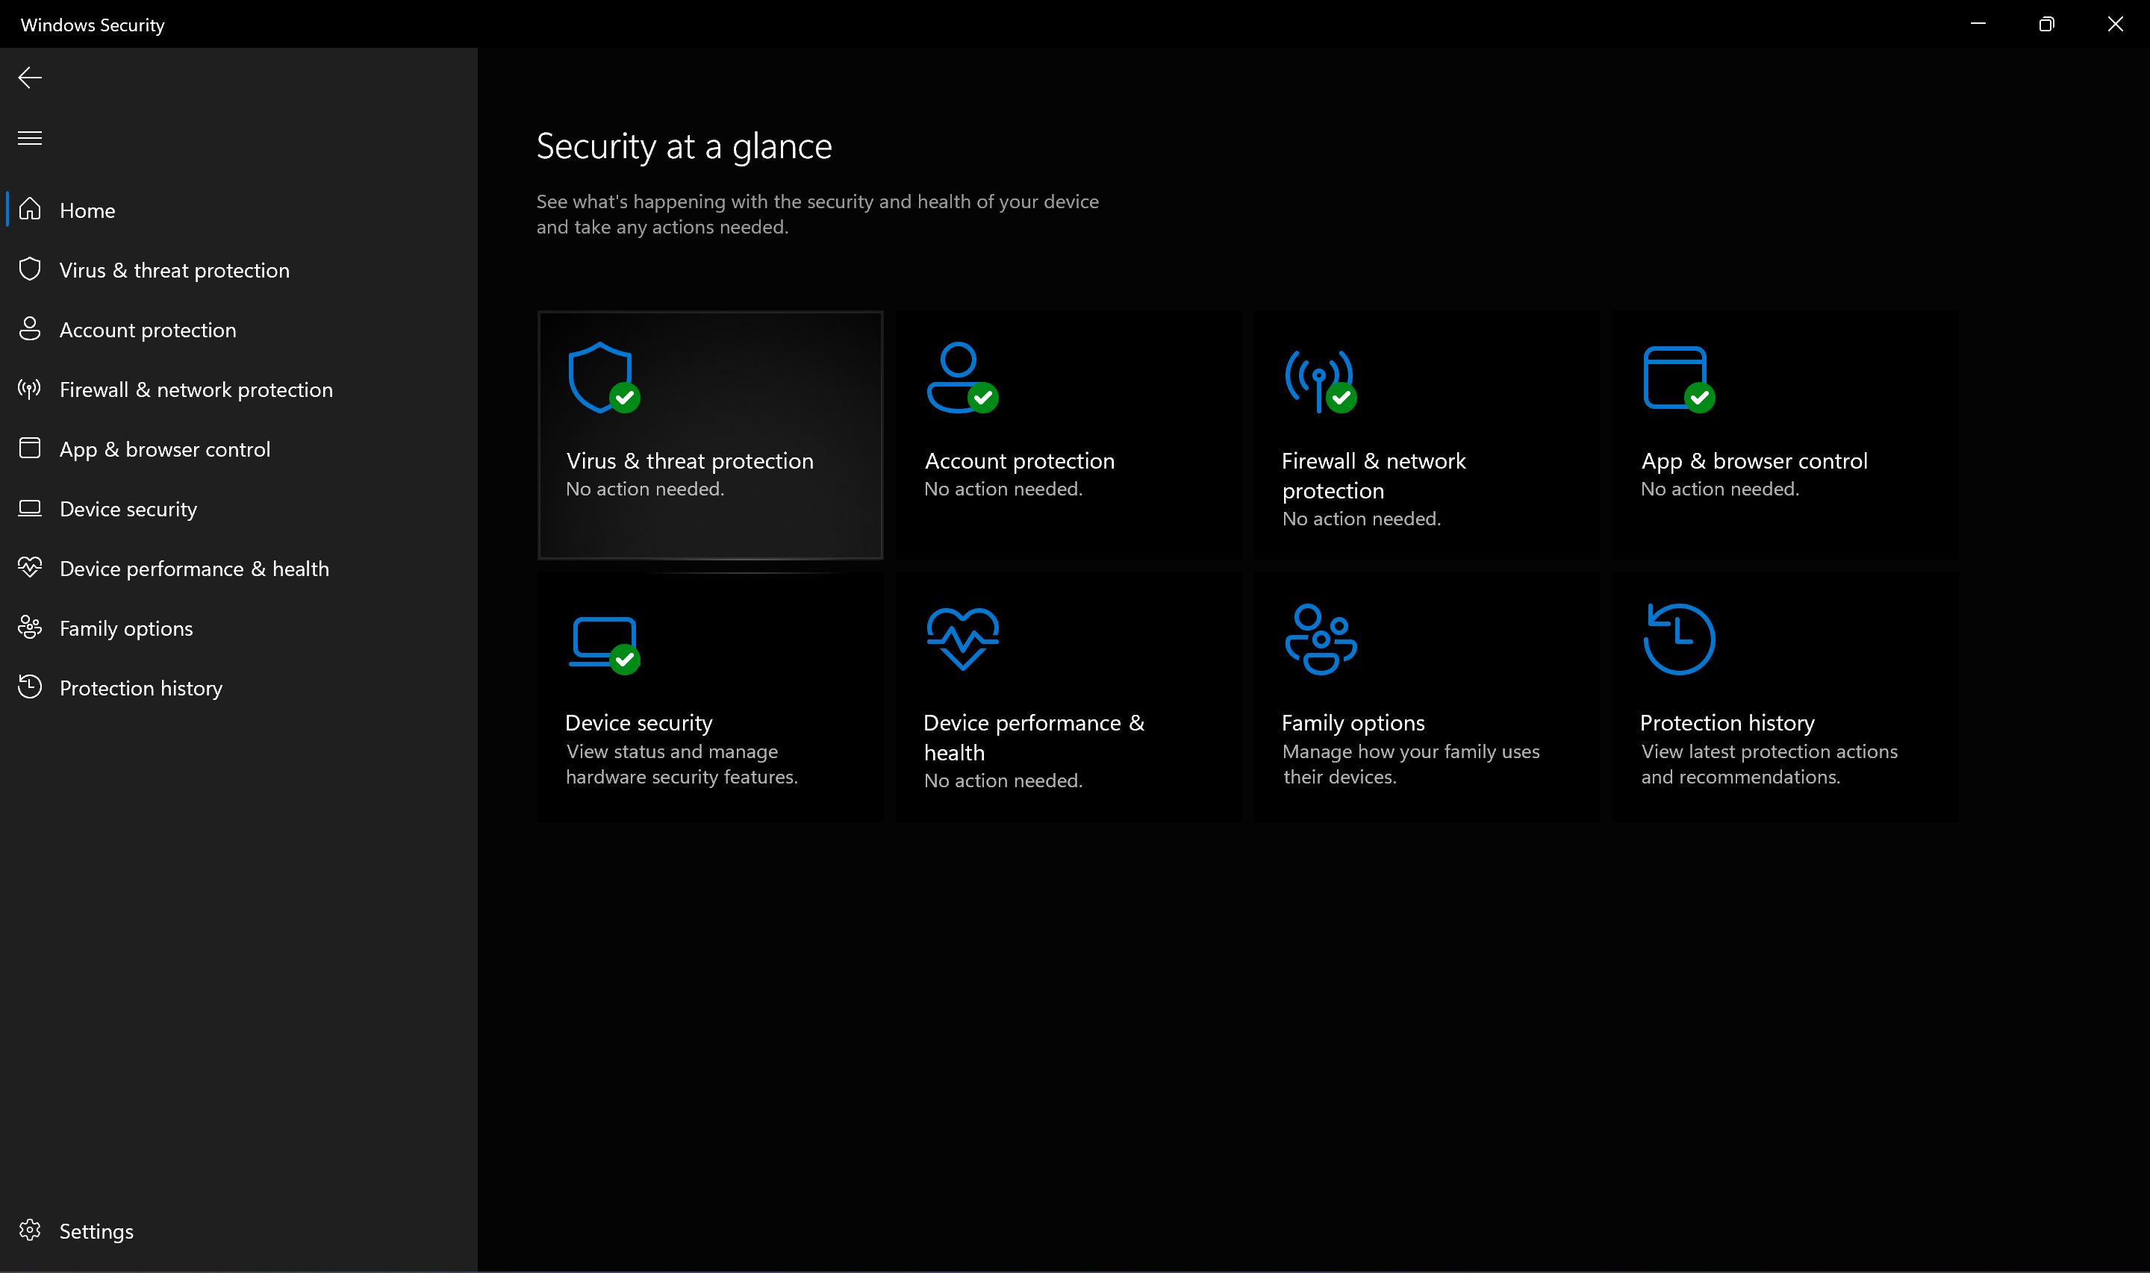Image resolution: width=2150 pixels, height=1273 pixels.
Task: Click the shield icon in sidebar
Action: click(x=30, y=269)
